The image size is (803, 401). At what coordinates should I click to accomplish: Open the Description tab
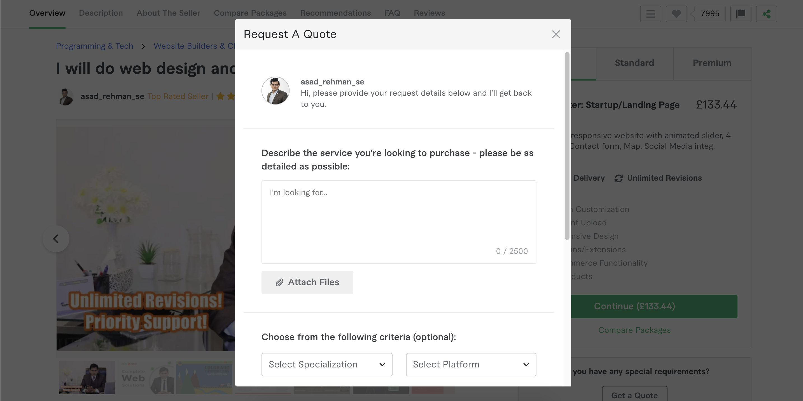pyautogui.click(x=101, y=13)
